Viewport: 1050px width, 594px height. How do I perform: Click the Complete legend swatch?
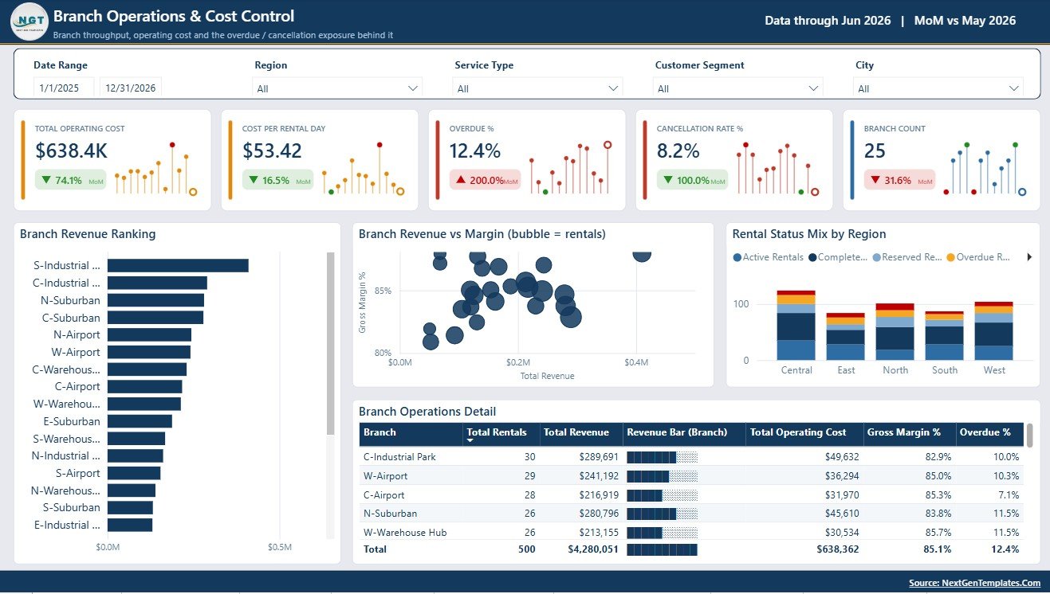[812, 257]
